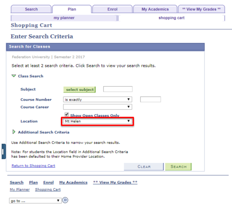Follow the Return to Shopping Cart link

tap(34, 166)
